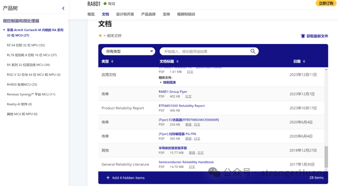The image size is (338, 186).
Task: Open [Flyer] 闪存编程器 PG-FP6 link
Action: tap(177, 134)
